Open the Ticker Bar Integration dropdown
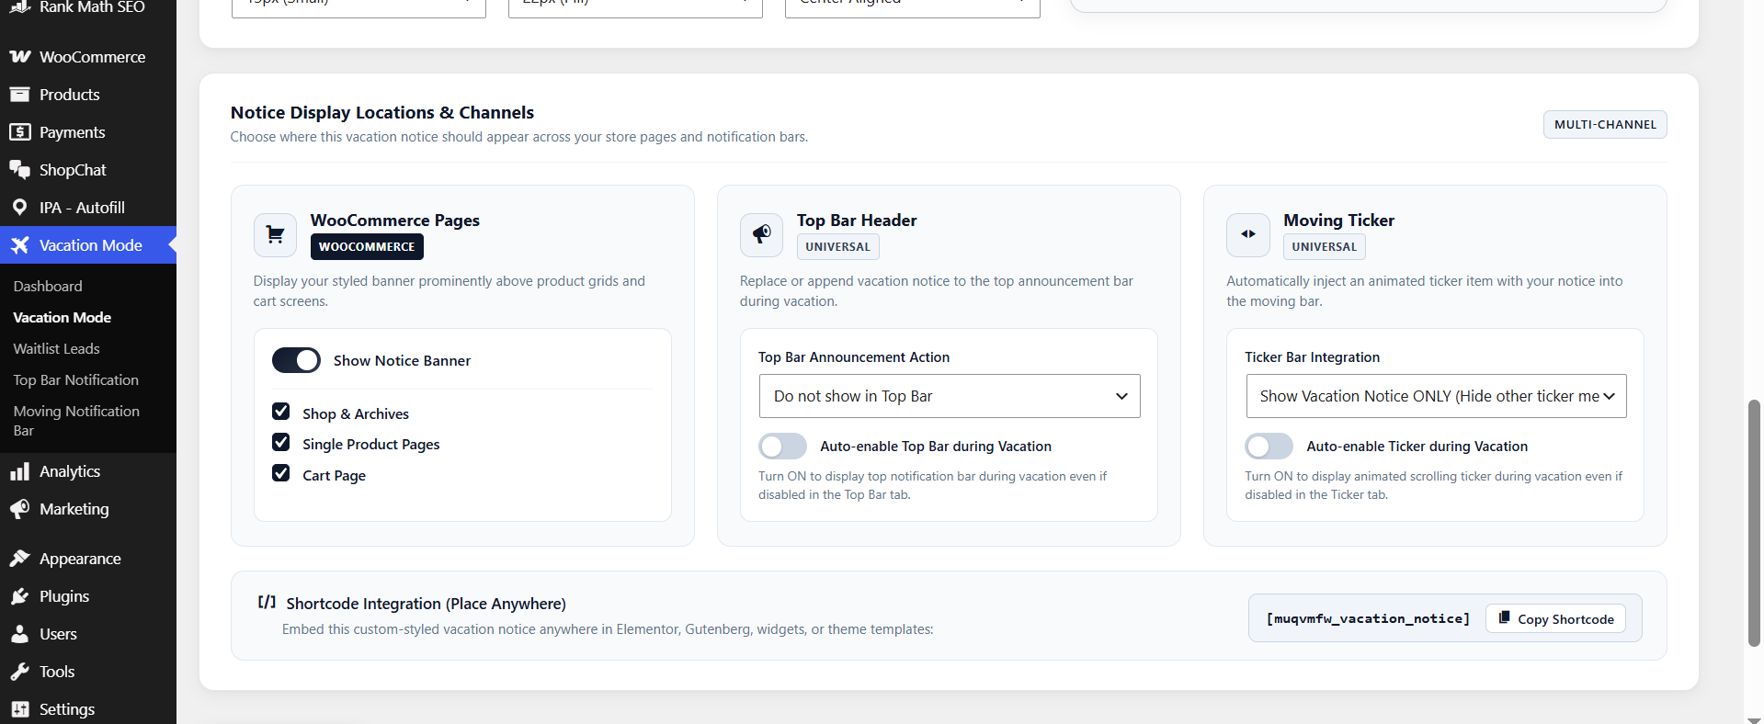Screen dimensions: 1764x724 click(1436, 396)
